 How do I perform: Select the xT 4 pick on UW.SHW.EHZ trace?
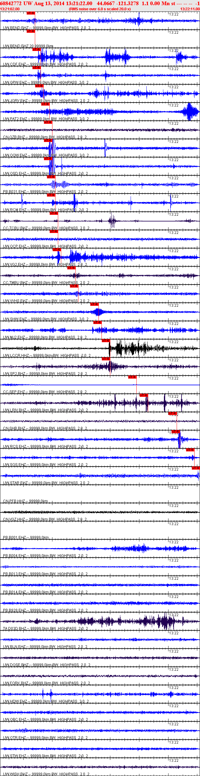tap(95, 304)
